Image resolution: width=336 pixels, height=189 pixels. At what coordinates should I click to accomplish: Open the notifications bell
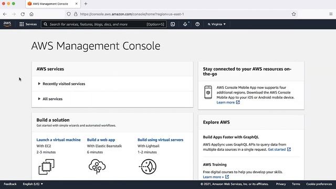click(x=185, y=24)
